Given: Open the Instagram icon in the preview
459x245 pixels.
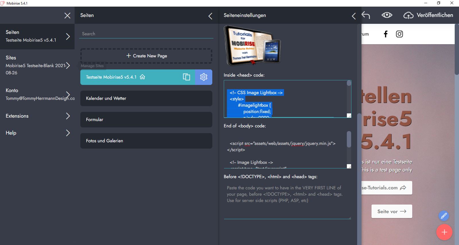Looking at the screenshot, I should pyautogui.click(x=399, y=34).
